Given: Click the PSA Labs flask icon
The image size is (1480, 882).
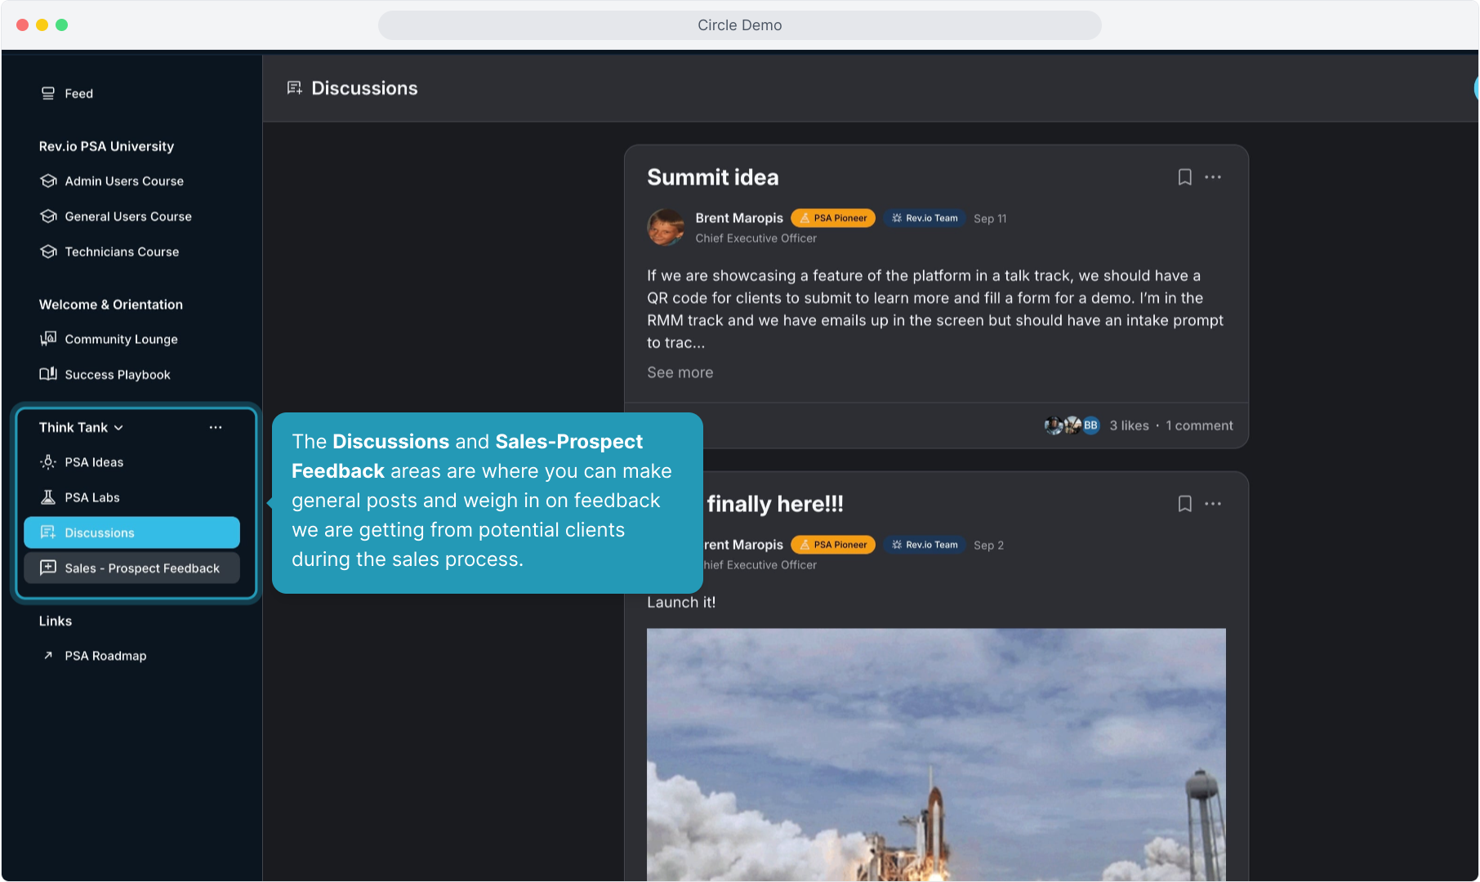Looking at the screenshot, I should click(x=48, y=497).
